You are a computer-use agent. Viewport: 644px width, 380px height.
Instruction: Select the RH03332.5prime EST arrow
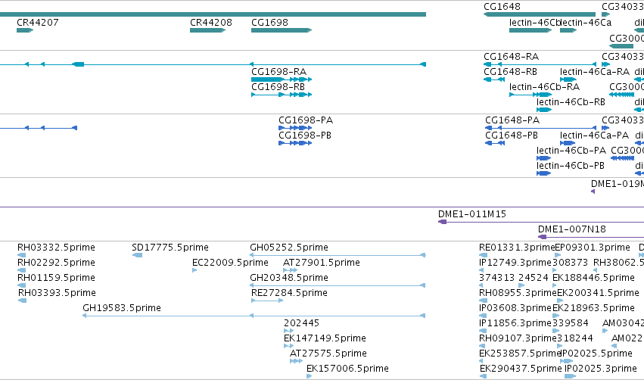[22, 255]
